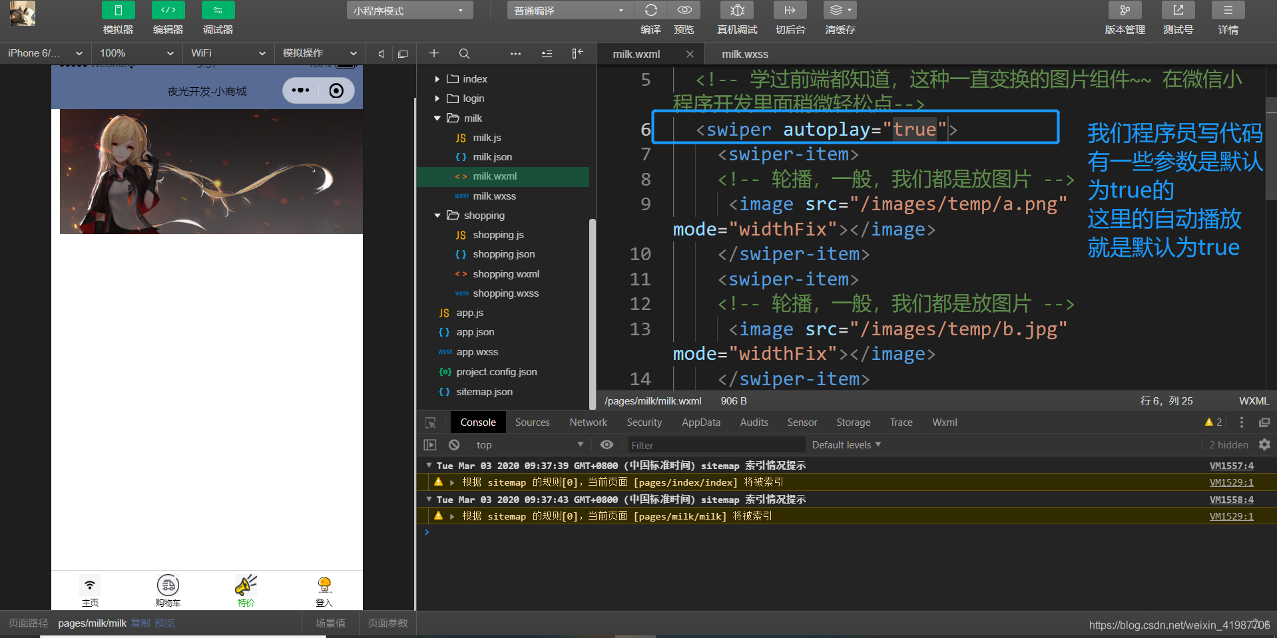This screenshot has height=638, width=1277.
Task: Open 版本管理 version control
Action: (x=1125, y=11)
